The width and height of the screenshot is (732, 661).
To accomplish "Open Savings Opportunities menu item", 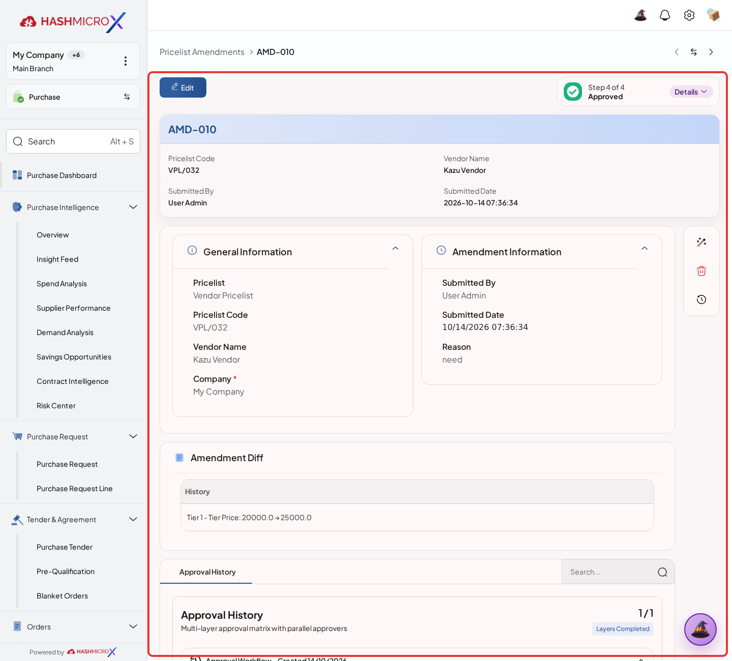I will pos(74,357).
